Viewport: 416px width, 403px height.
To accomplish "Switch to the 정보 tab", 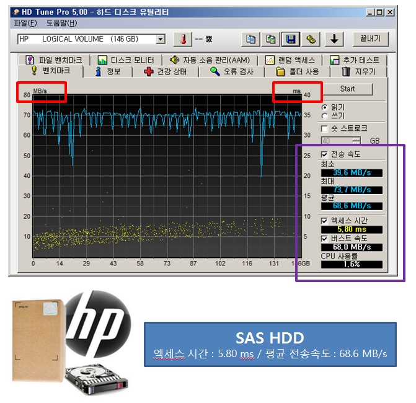I will pos(108,72).
